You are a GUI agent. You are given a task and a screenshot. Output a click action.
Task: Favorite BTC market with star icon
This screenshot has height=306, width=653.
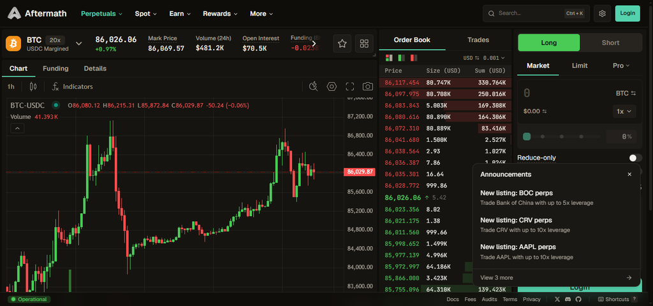[x=342, y=44]
